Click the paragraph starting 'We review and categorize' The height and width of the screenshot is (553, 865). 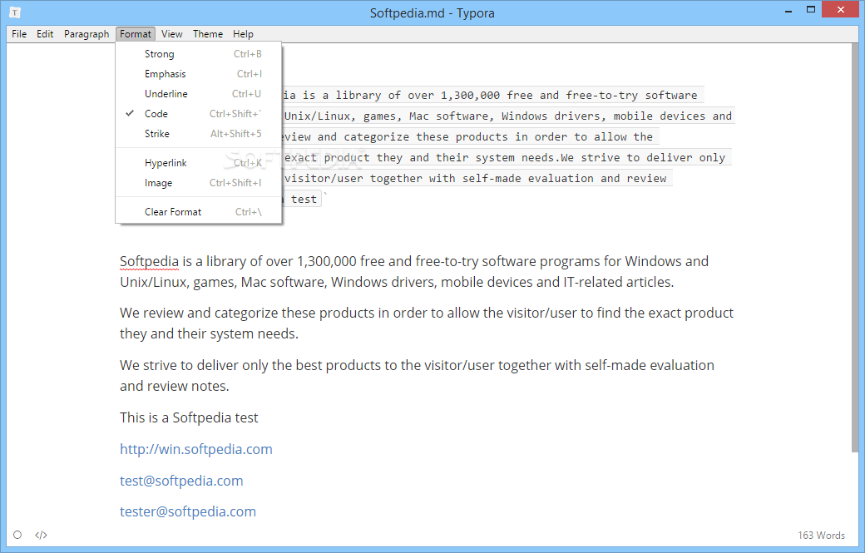[x=427, y=323]
